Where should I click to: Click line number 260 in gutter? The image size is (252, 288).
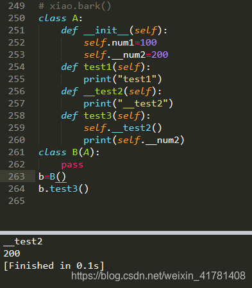(17, 140)
